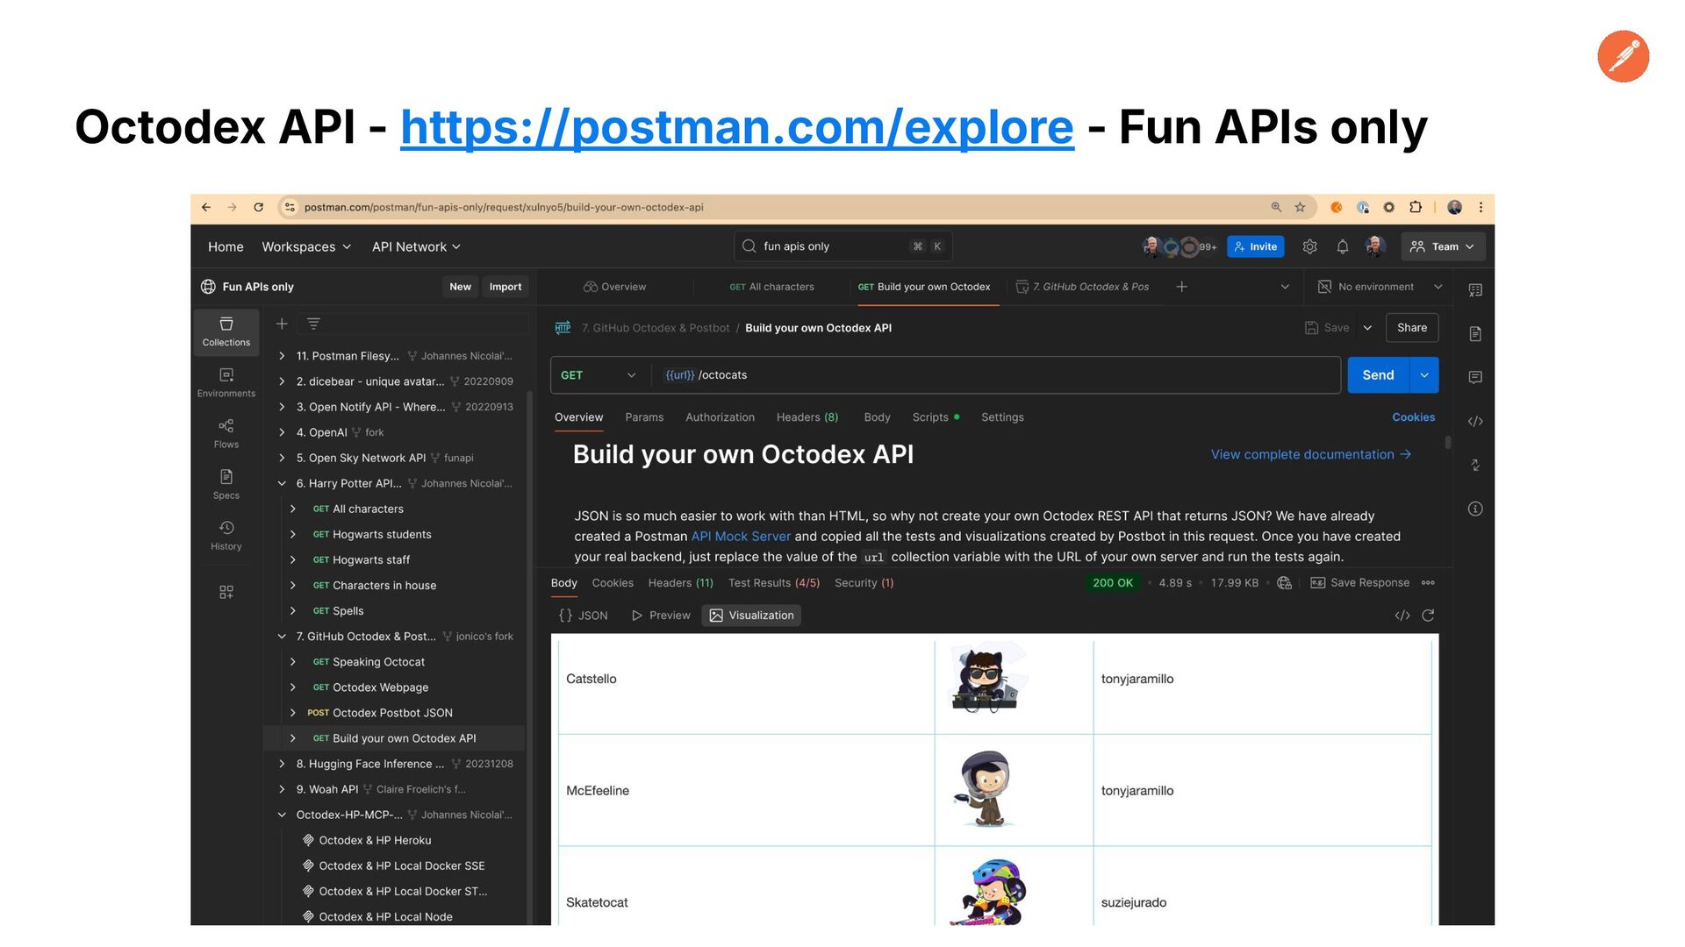This screenshot has height=947, width=1685.
Task: Open the postman.com/explore link in slide title
Action: [x=737, y=127]
